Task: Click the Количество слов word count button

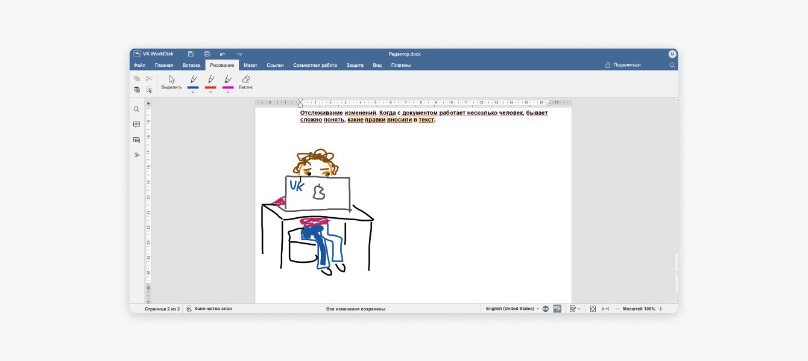Action: pyautogui.click(x=209, y=309)
